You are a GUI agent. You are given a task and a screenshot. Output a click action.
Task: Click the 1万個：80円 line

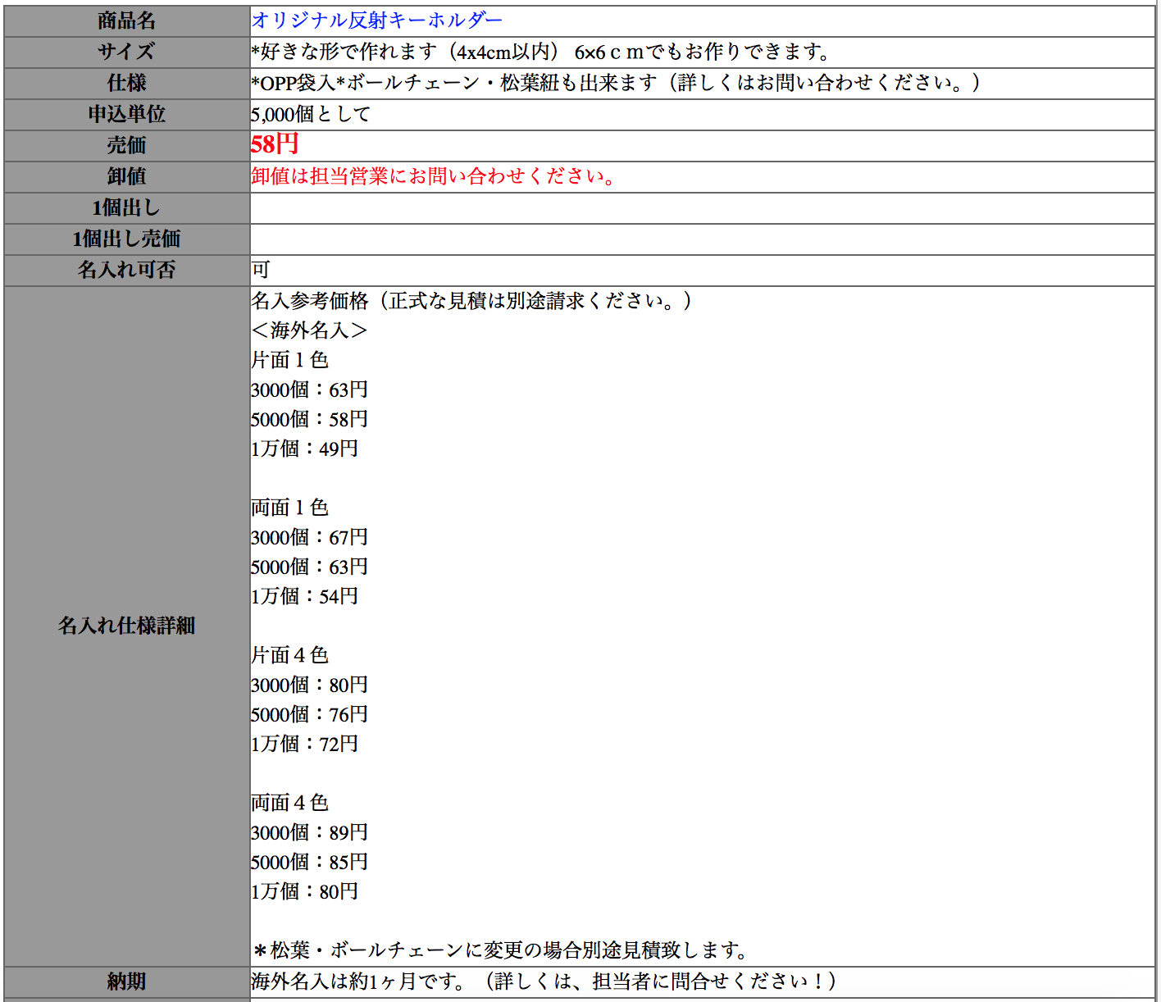coord(304,891)
